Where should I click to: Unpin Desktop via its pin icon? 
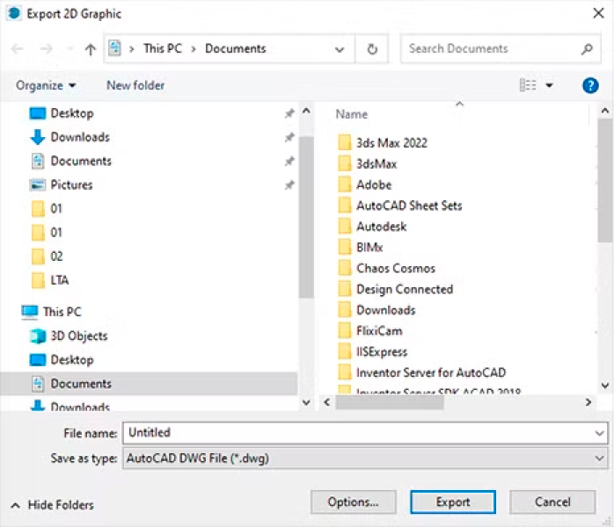[x=289, y=114]
